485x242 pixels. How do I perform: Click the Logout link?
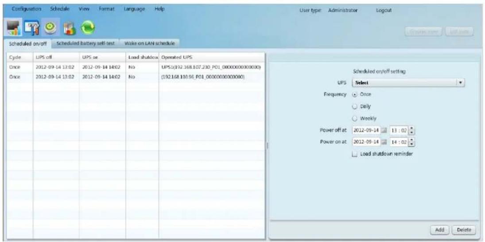[384, 10]
